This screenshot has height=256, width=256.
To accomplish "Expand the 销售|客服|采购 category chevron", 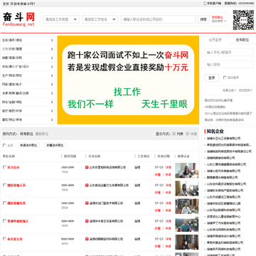I will coord(52,58).
